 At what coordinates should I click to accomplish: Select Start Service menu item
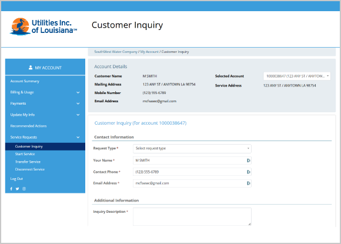point(25,154)
